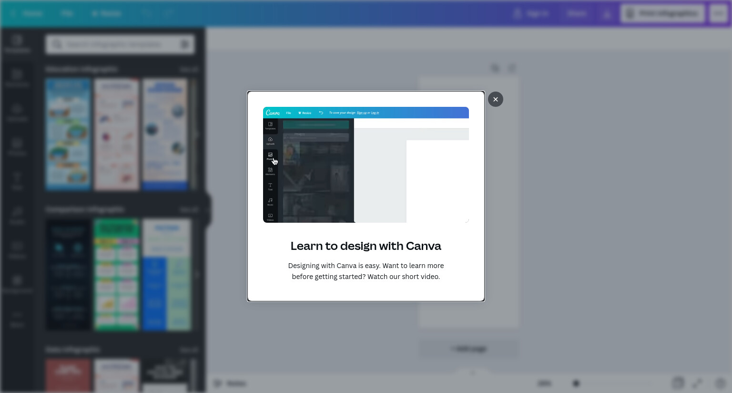732x393 pixels.
Task: Click the duplicate page icon above the canvas
Action: coord(495,68)
